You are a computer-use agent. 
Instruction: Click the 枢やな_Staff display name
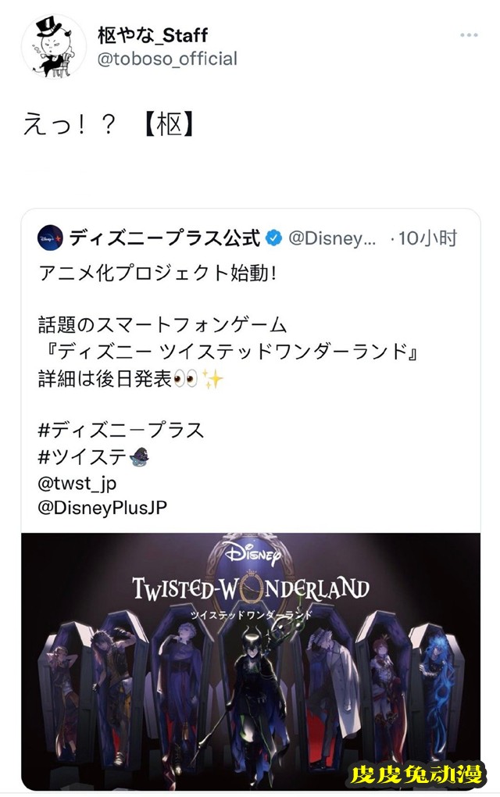pos(152,34)
